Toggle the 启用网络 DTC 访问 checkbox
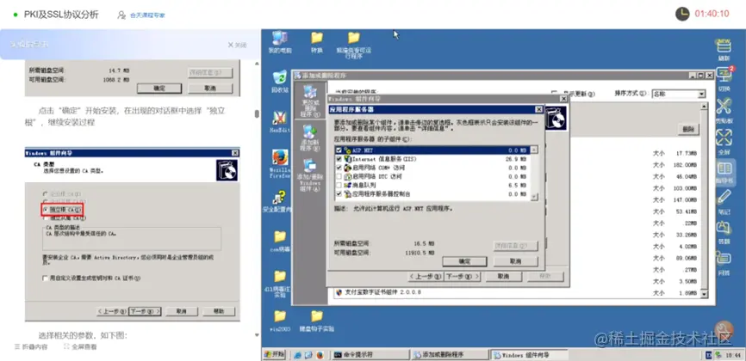Screen dimensions: 746x361 click(339, 177)
